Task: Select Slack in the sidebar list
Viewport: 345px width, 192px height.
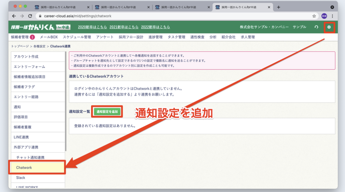Action: [x=21, y=178]
